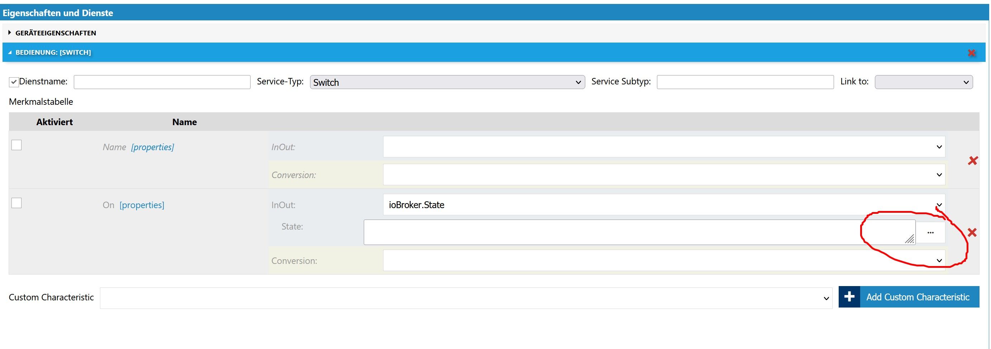991x349 pixels.
Task: Open properties link for On characteristic
Action: 142,205
